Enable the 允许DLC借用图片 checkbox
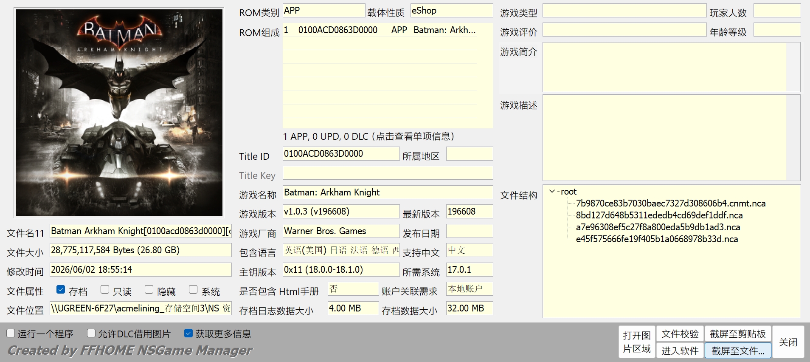This screenshot has height=362, width=810. (x=91, y=334)
